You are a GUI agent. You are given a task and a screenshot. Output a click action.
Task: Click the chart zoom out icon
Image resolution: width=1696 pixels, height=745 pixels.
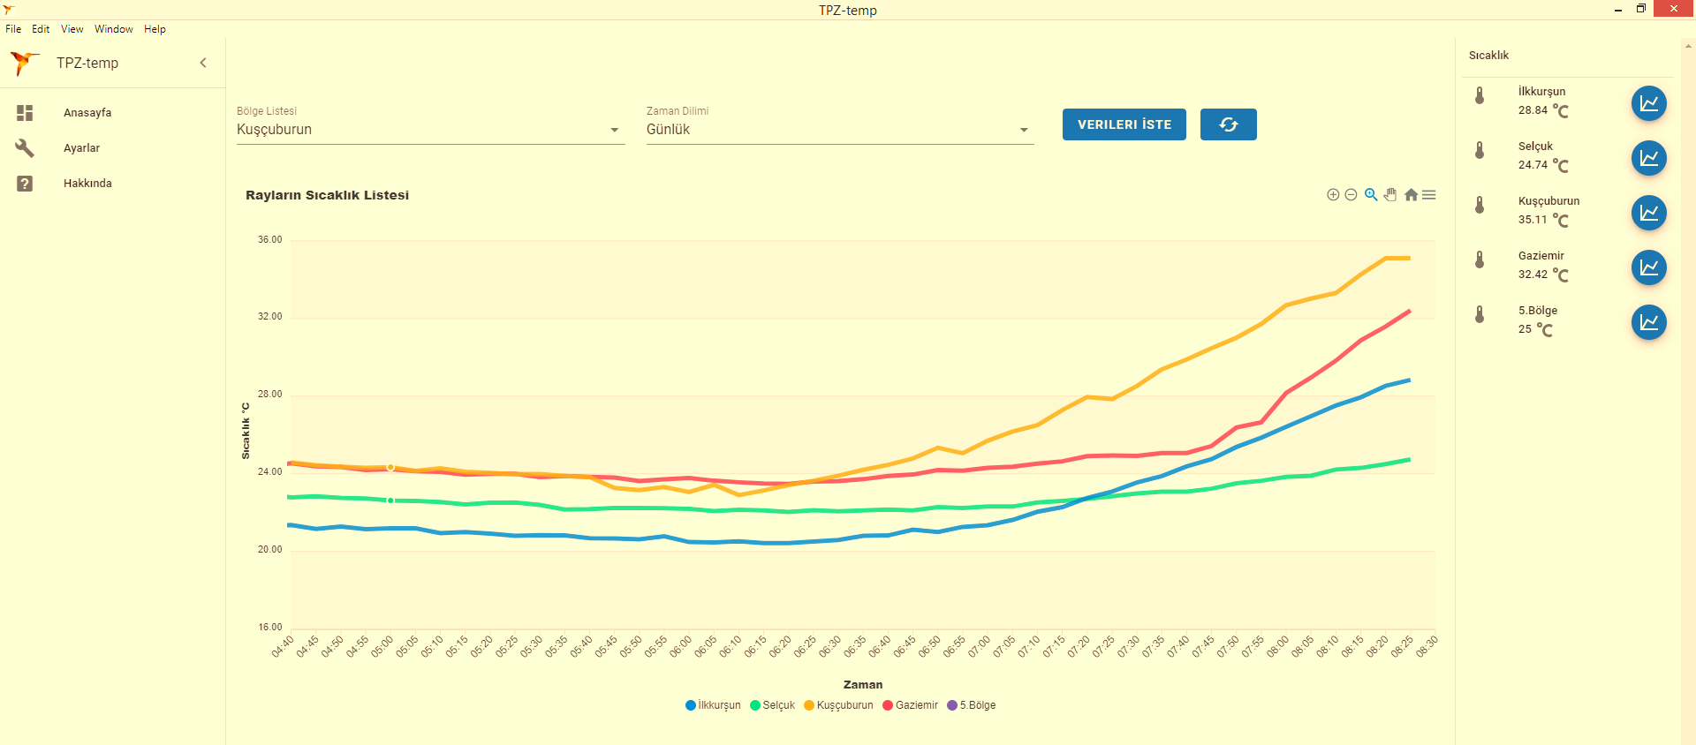[x=1351, y=195]
